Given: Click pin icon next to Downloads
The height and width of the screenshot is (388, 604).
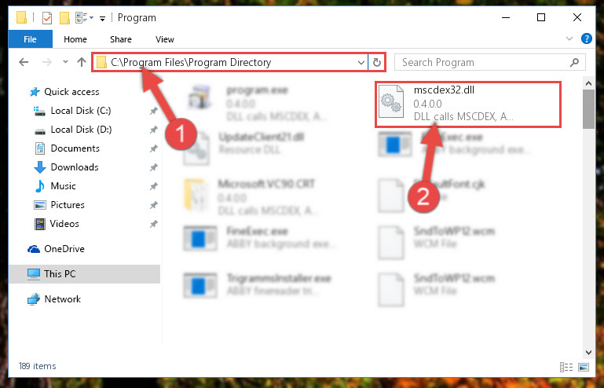Looking at the screenshot, I should pyautogui.click(x=153, y=167).
